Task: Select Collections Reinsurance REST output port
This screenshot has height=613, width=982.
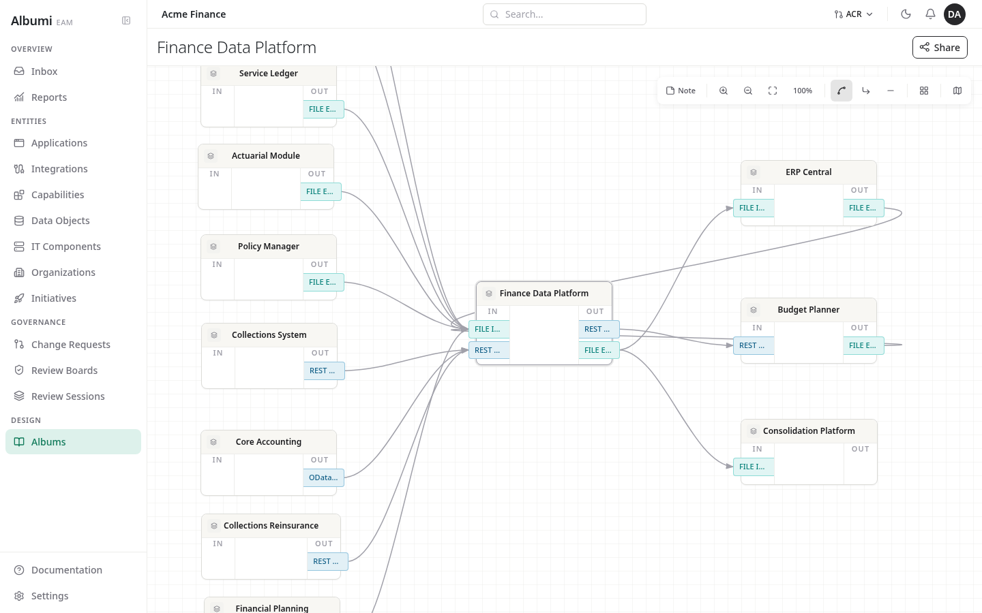Action: pos(327,561)
